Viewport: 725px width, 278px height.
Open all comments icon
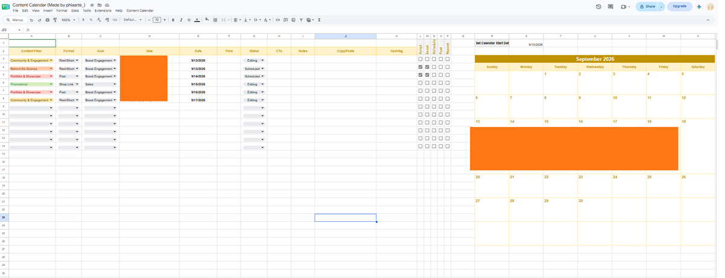click(x=610, y=6)
